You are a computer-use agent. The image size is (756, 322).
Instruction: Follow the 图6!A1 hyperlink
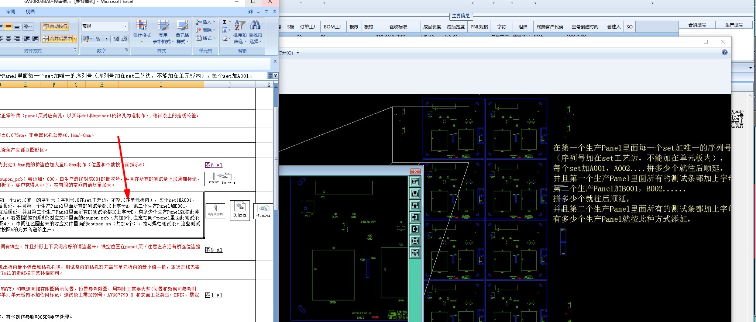(x=214, y=165)
